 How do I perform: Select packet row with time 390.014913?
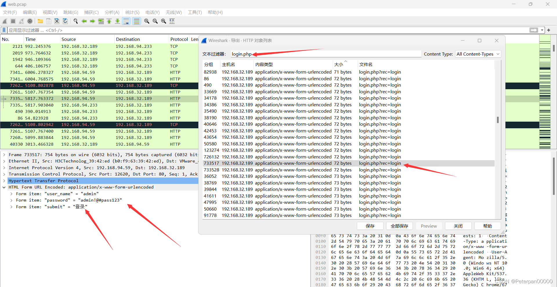(99, 111)
